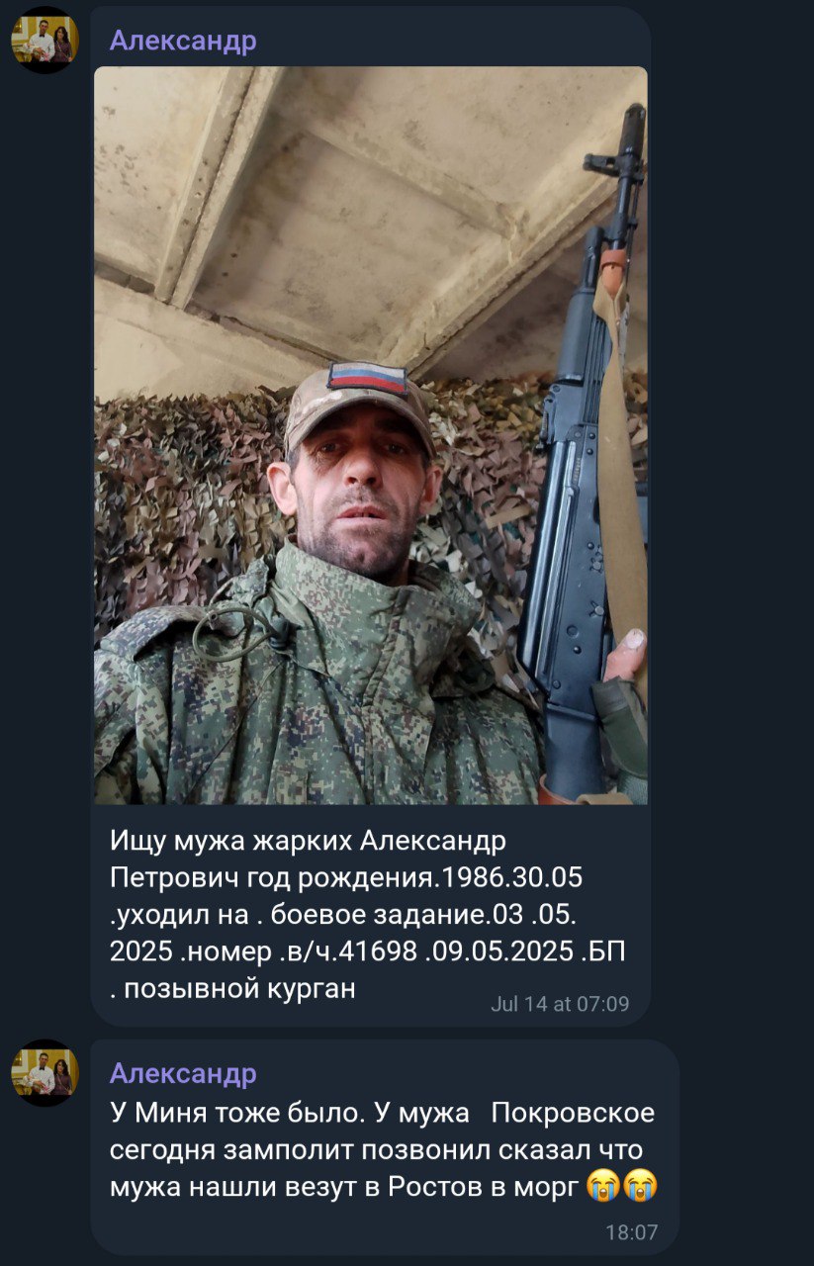Click the message line starting У Миня тоже
This screenshot has width=814, height=1266.
tap(382, 1113)
